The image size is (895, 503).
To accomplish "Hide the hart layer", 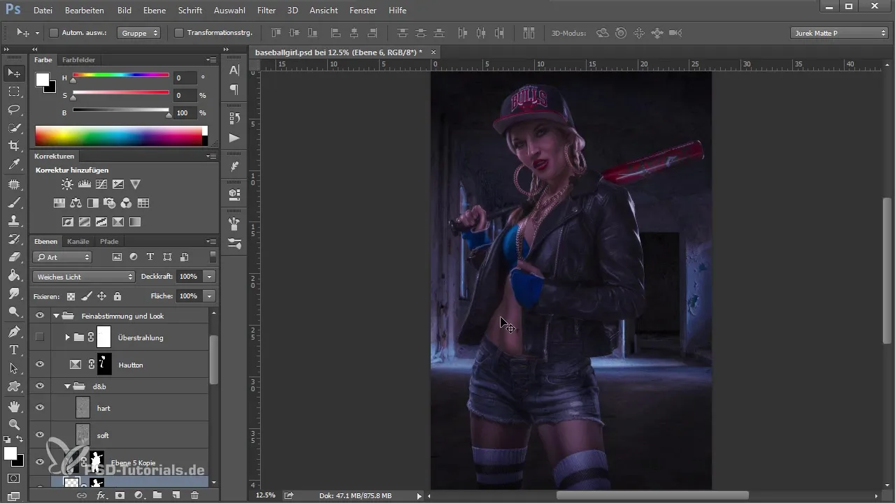I will pyautogui.click(x=40, y=407).
